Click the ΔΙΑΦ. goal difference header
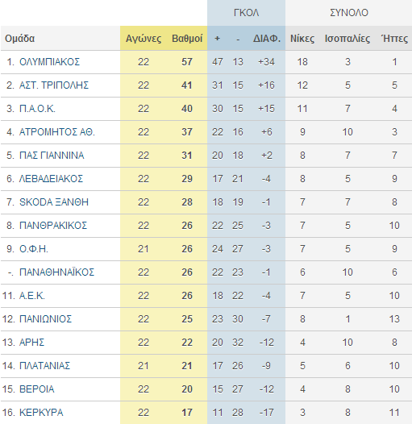 coord(267,39)
